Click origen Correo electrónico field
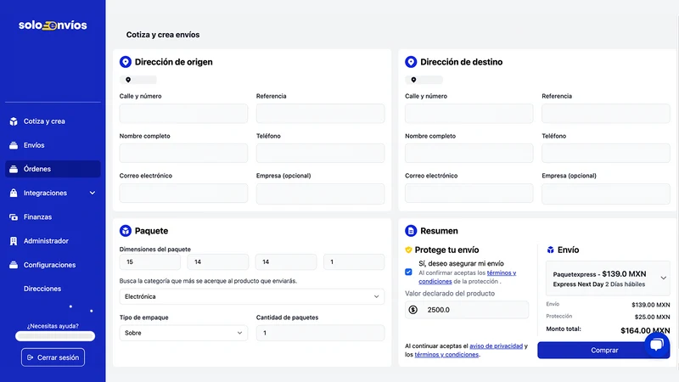 click(x=183, y=194)
